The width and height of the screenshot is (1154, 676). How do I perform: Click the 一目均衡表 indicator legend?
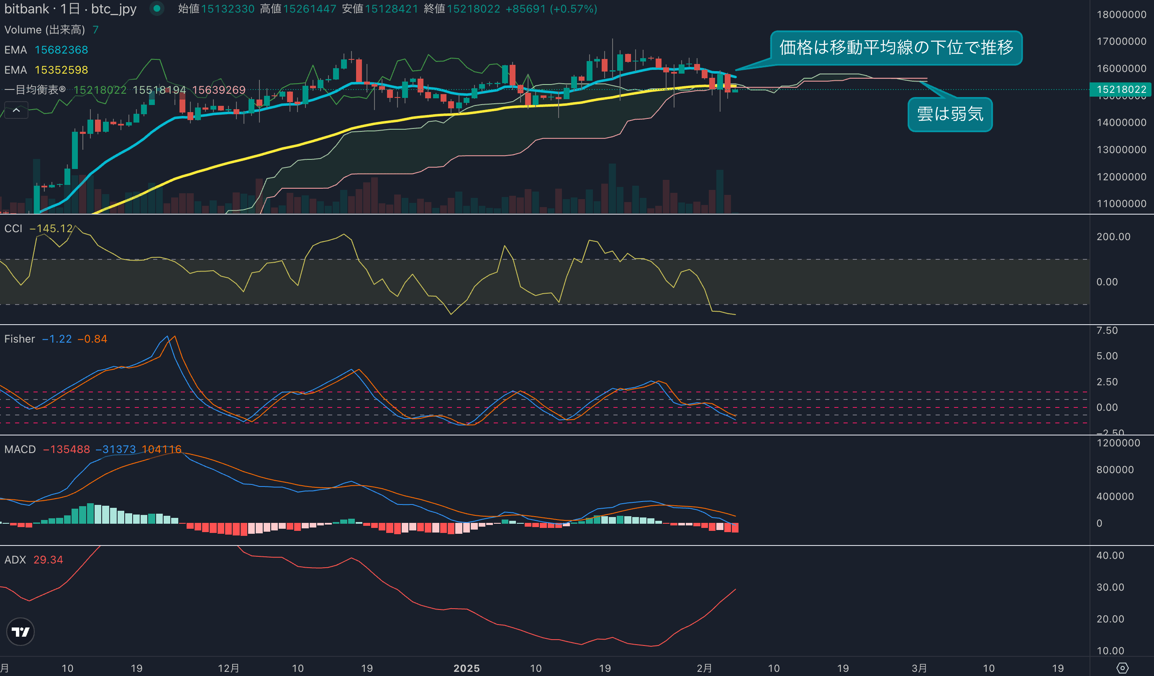35,90
